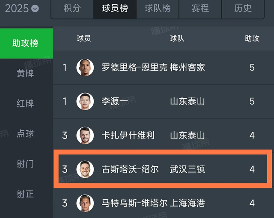Click 古斯塔沃-绍尔's avatar
This screenshot has width=274, height=218.
click(85, 169)
